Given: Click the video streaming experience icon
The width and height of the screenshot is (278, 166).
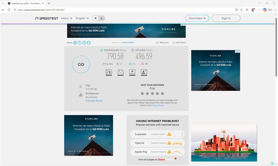Looking at the screenshot, I should (x=132, y=73).
